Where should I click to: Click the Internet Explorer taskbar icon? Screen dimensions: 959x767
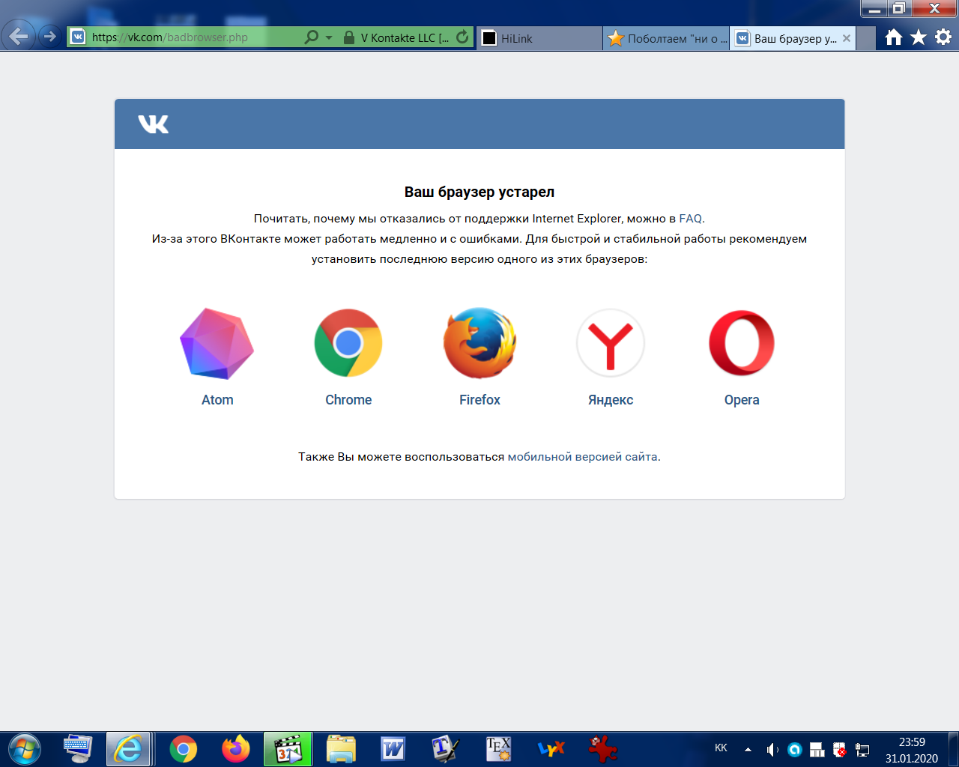coord(129,749)
